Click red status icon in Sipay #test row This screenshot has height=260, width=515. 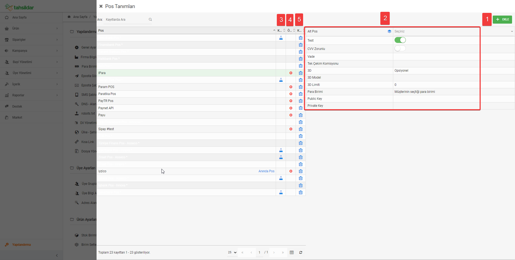coord(291,129)
